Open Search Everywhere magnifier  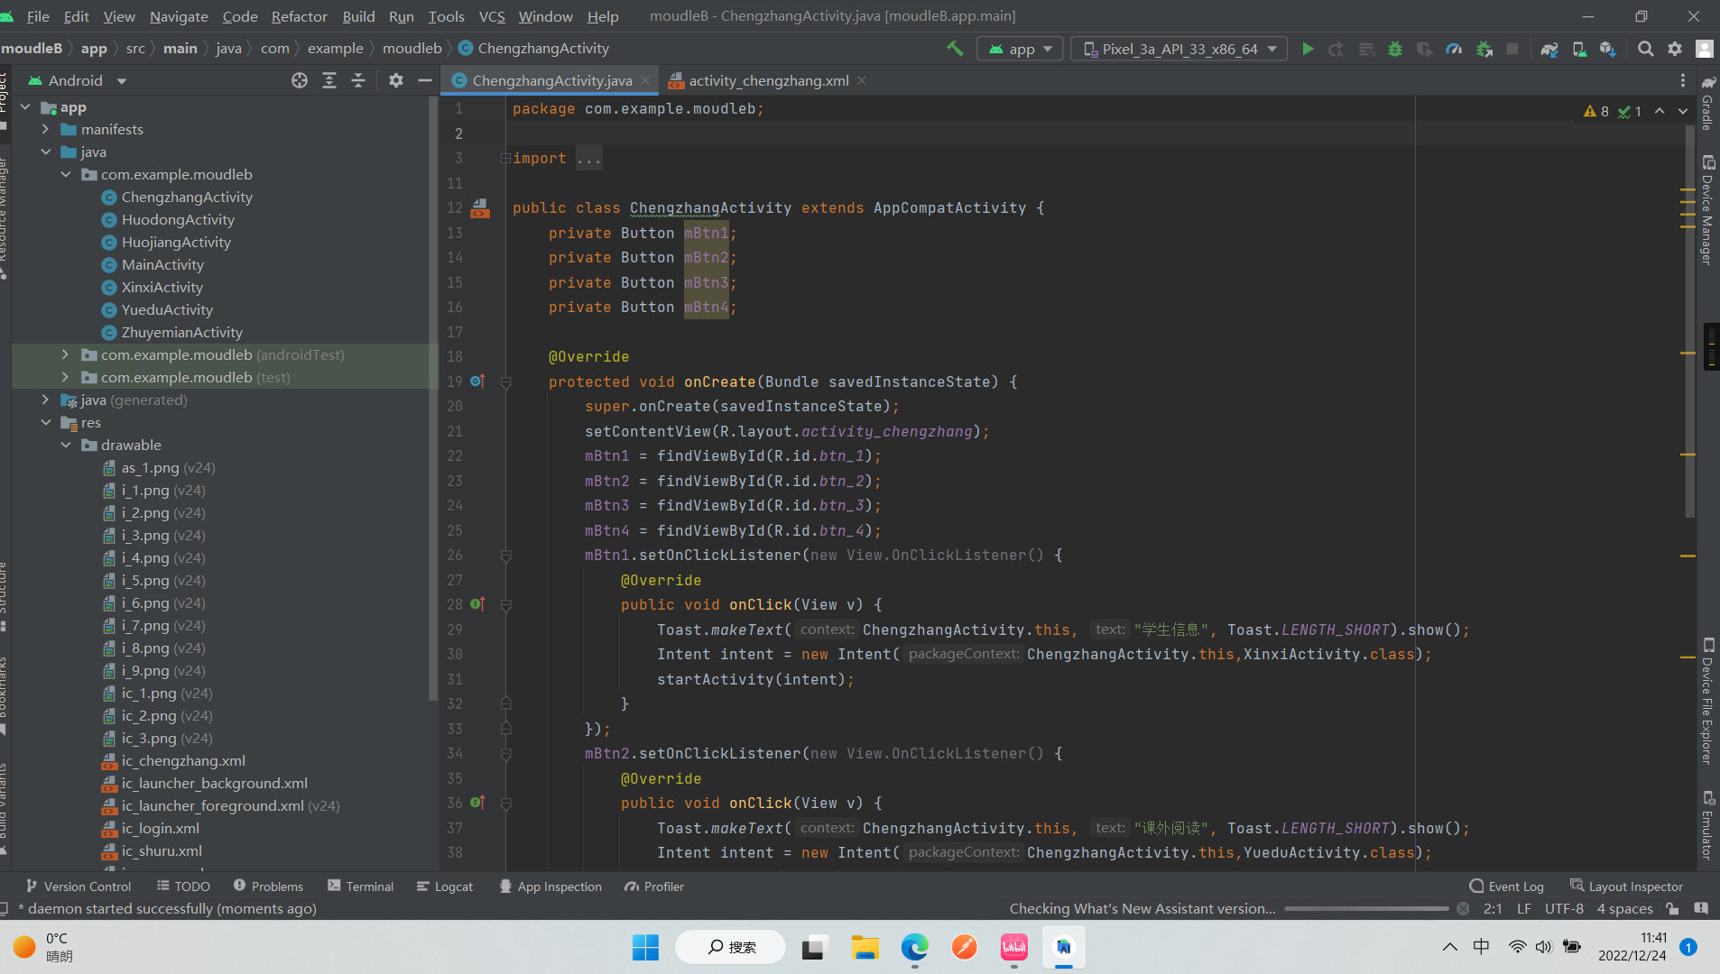[x=1645, y=49]
